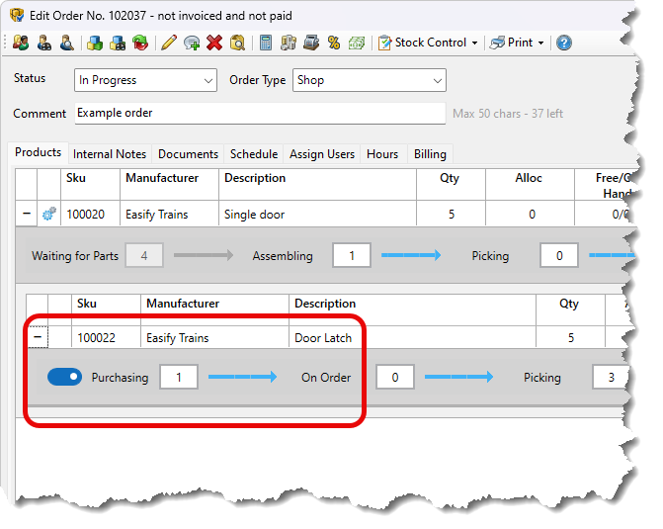
Task: Click the Comment field with Example order
Action: (260, 113)
